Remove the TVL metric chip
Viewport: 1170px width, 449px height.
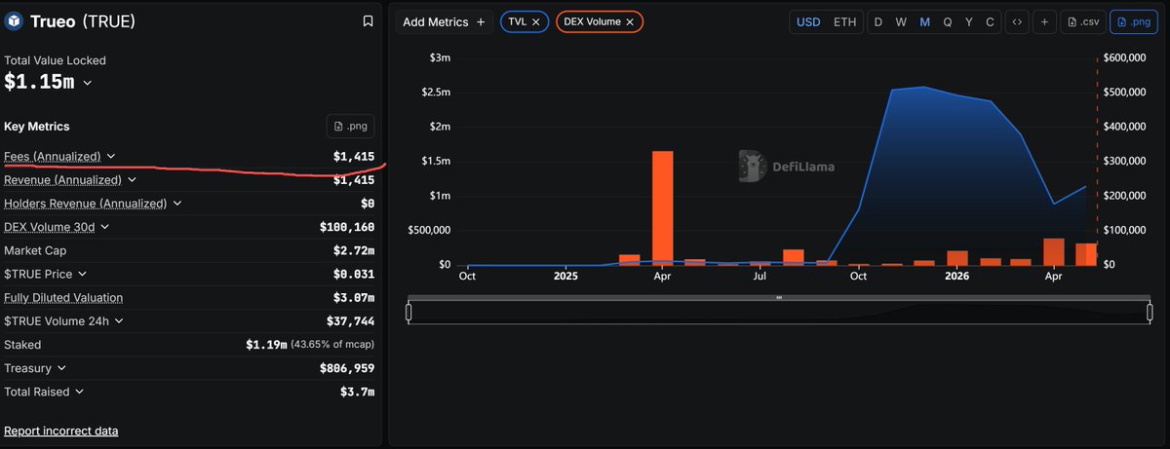(535, 21)
